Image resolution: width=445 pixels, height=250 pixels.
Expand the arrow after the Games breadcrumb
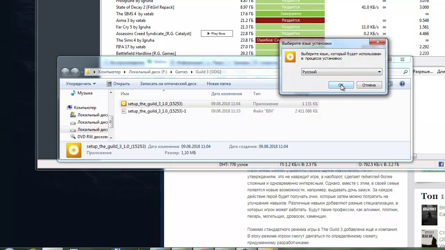pos(192,72)
